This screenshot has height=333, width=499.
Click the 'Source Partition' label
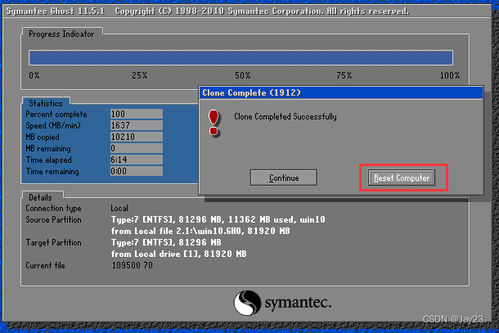(53, 219)
